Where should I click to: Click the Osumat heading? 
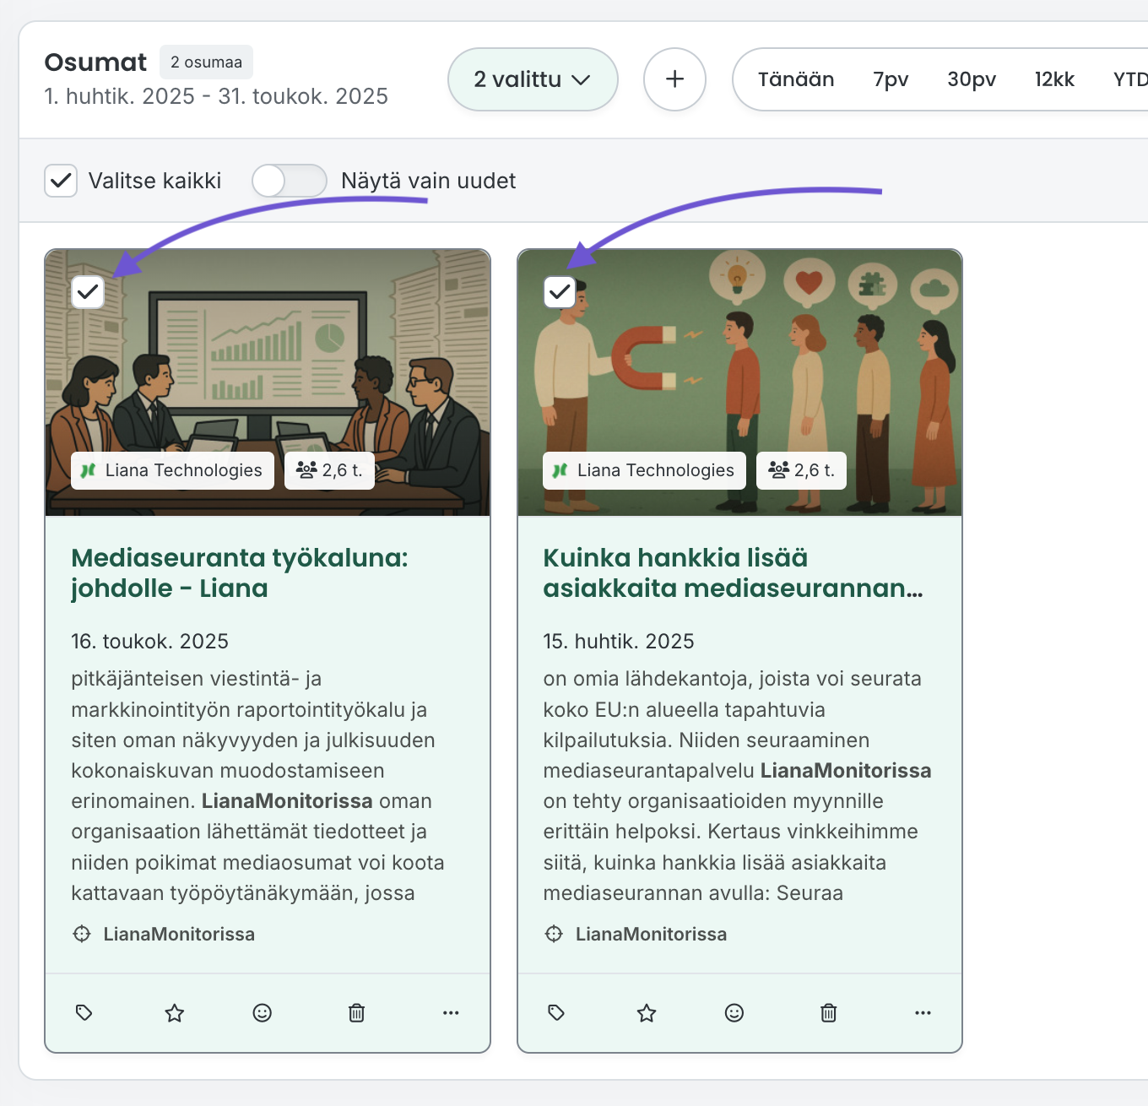95,62
